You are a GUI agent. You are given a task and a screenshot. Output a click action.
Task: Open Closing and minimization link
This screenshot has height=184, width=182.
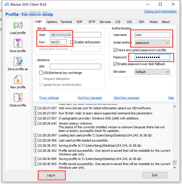tap(160, 11)
